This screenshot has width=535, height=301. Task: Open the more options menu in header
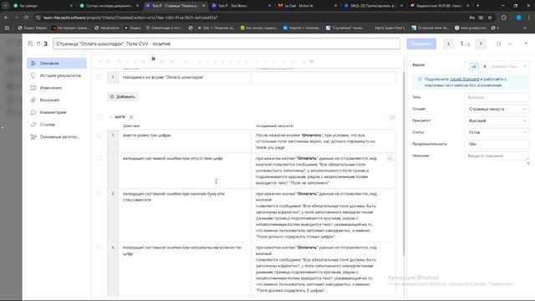[510, 43]
